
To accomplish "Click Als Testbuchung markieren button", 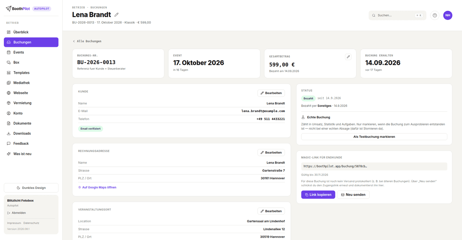I will point(374,137).
